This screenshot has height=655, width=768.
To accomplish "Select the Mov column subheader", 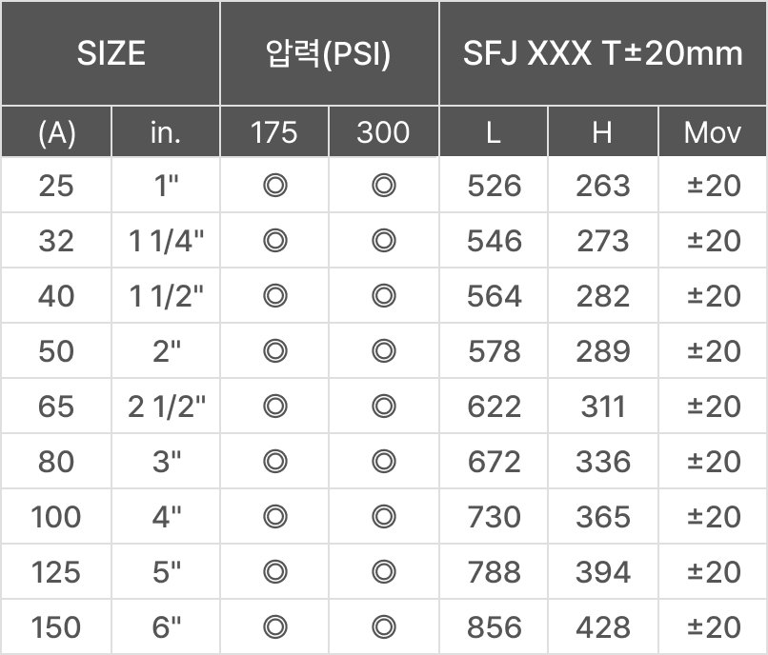I will coord(712,132).
